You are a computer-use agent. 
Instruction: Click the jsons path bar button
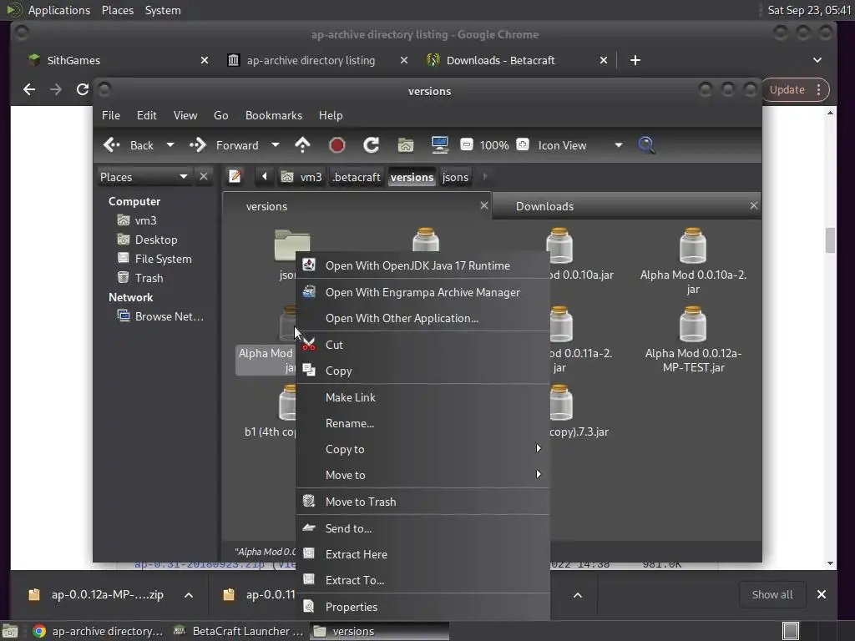pos(455,177)
